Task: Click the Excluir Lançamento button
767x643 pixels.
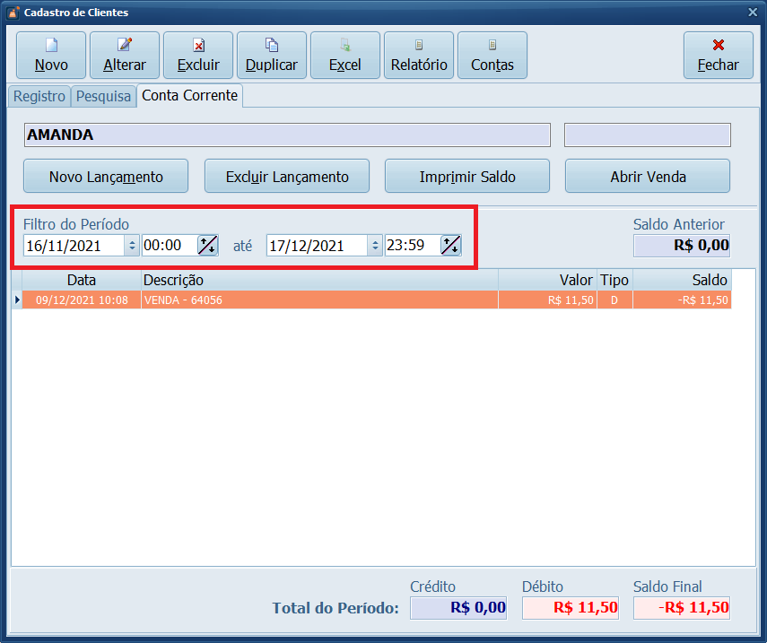Action: [287, 177]
